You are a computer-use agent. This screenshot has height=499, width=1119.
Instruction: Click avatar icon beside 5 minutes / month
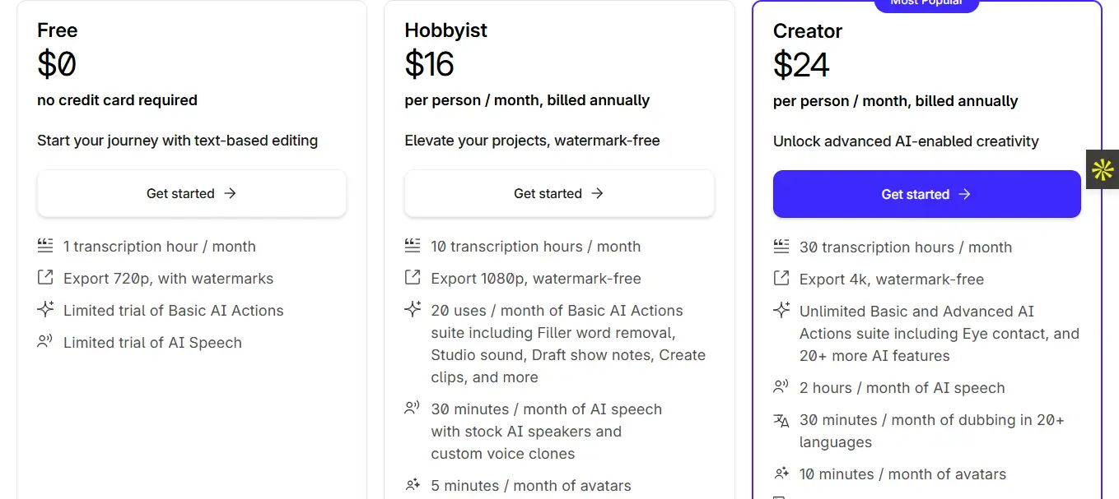pyautogui.click(x=413, y=485)
